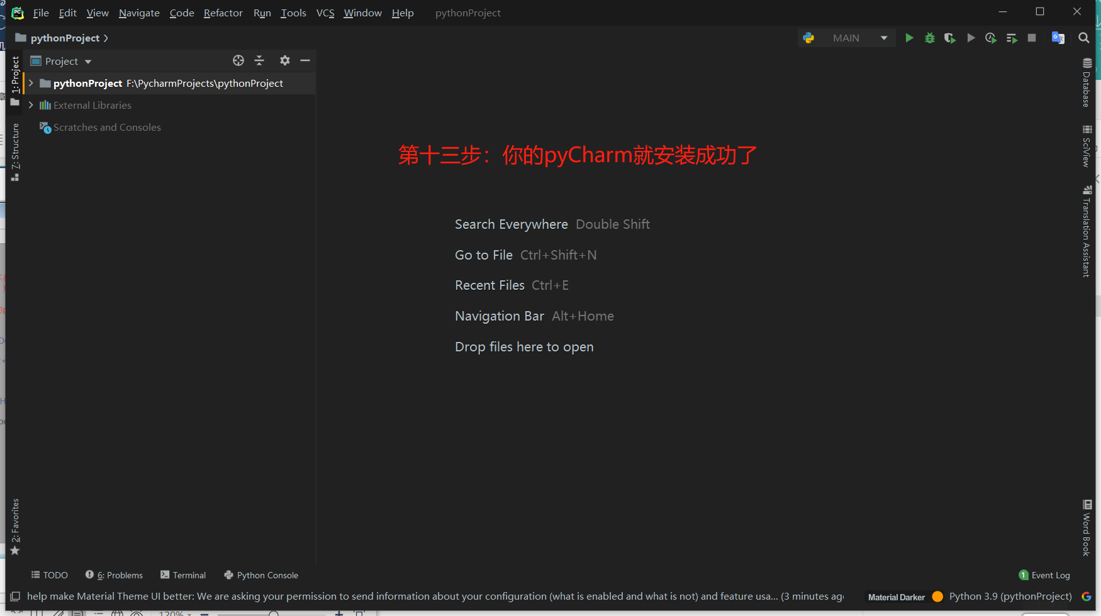Click the Material Theme notification message
1101x616 pixels.
click(x=435, y=597)
